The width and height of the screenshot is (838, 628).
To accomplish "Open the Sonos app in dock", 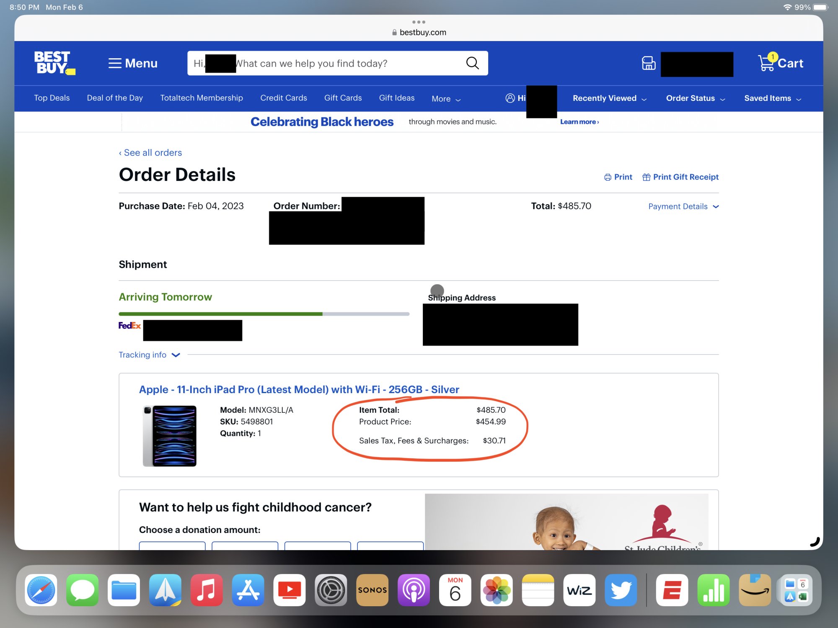I will pos(372,590).
